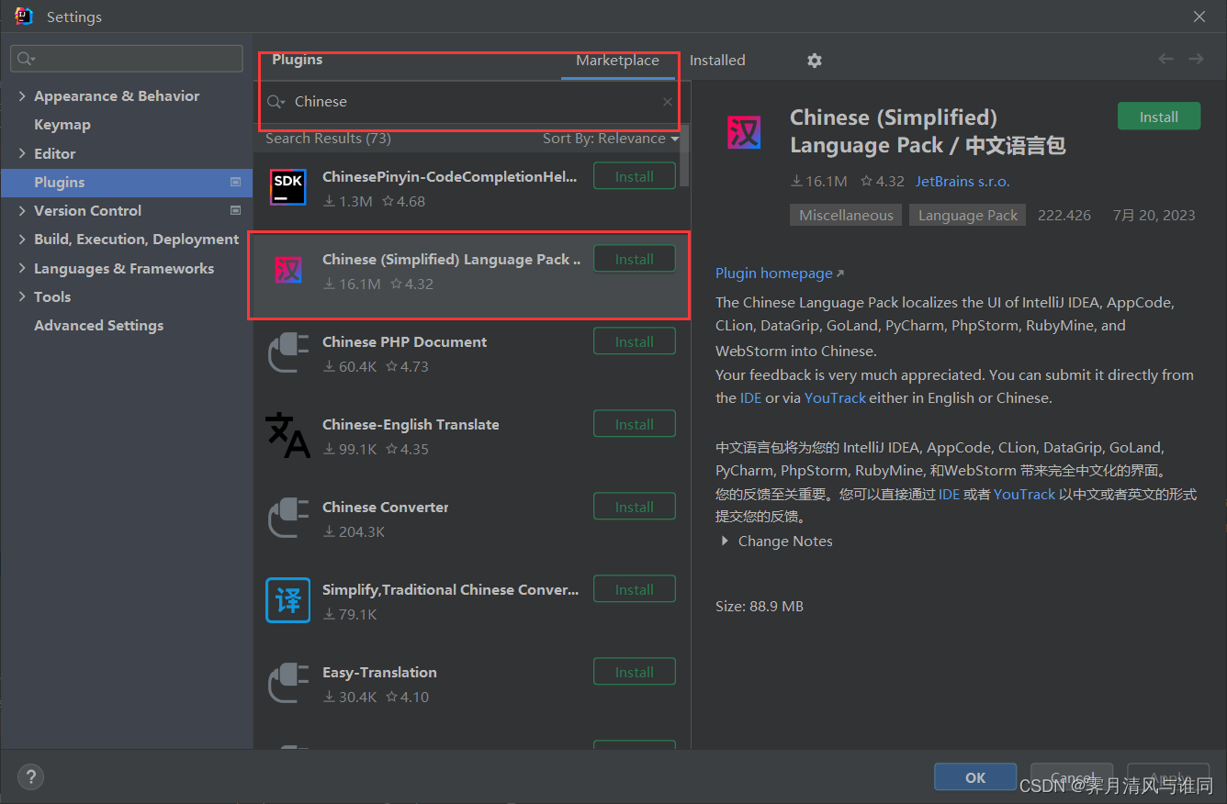
Task: Focus the plugin search field containing Chinese
Action: [x=470, y=102]
